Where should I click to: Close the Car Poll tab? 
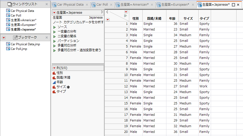point(111,5)
